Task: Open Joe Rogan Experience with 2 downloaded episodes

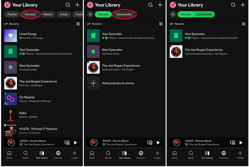Action: click(x=207, y=52)
